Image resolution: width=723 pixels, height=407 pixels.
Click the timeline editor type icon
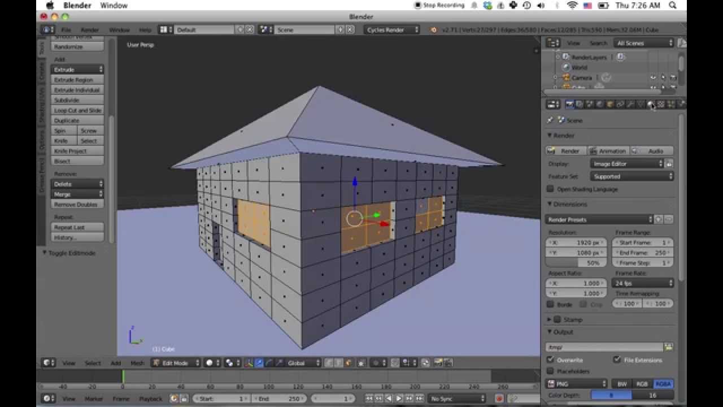pos(49,399)
